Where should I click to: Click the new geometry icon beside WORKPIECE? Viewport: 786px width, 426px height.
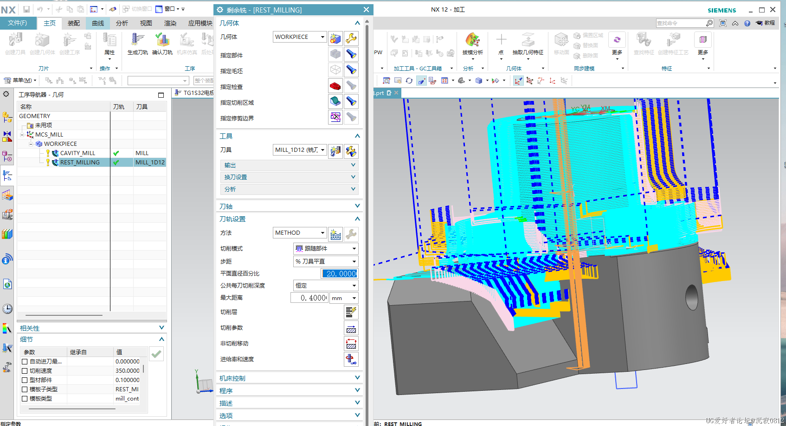click(x=335, y=38)
